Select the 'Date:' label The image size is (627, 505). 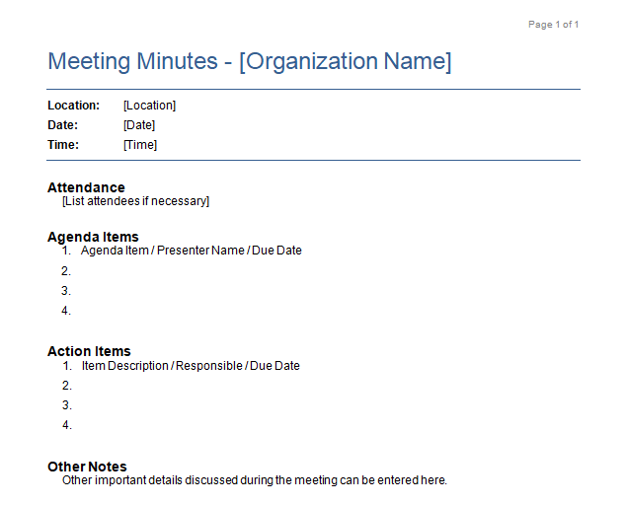click(63, 125)
